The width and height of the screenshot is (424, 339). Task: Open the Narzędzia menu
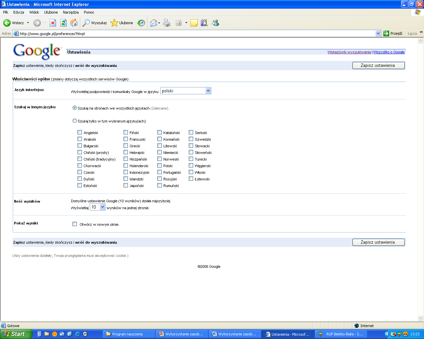pos(71,12)
